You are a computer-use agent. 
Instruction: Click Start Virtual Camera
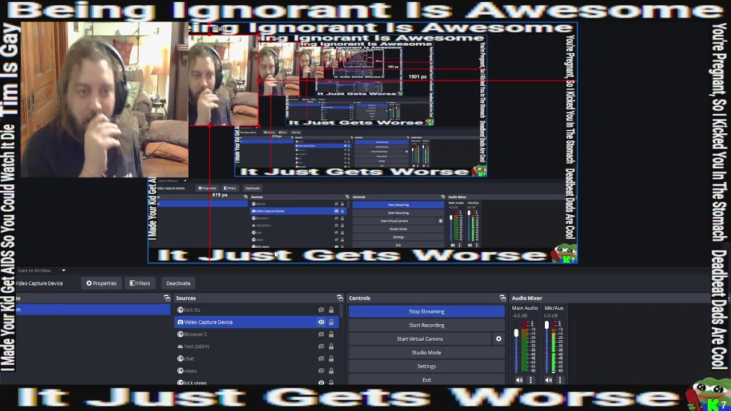(x=420, y=339)
